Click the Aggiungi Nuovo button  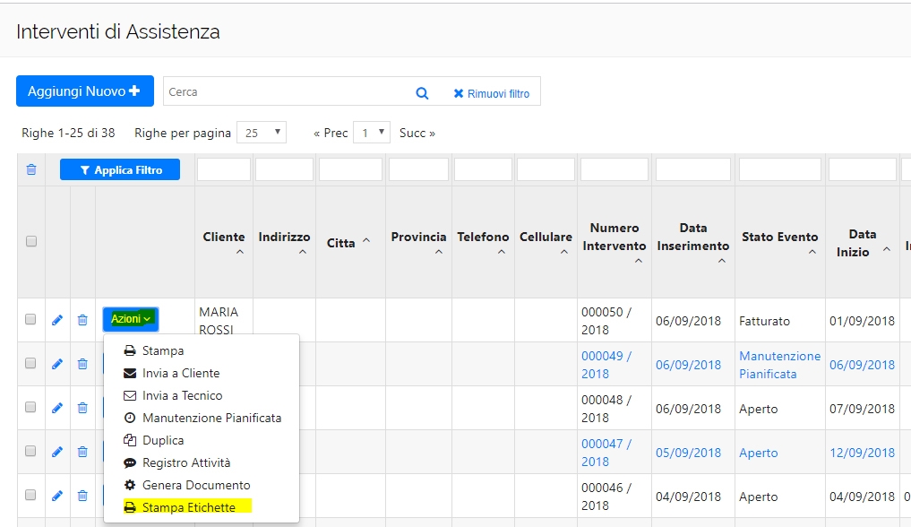[85, 91]
